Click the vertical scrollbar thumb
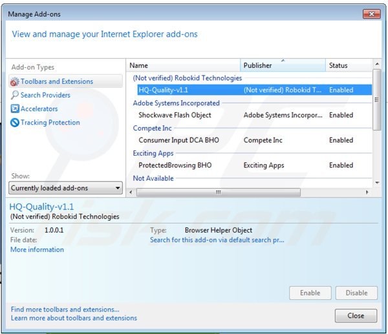 [377, 99]
